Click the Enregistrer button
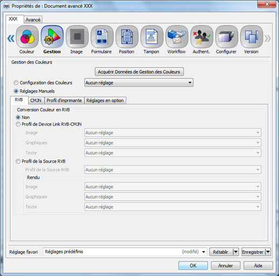This screenshot has width=279, height=276. pyautogui.click(x=254, y=252)
